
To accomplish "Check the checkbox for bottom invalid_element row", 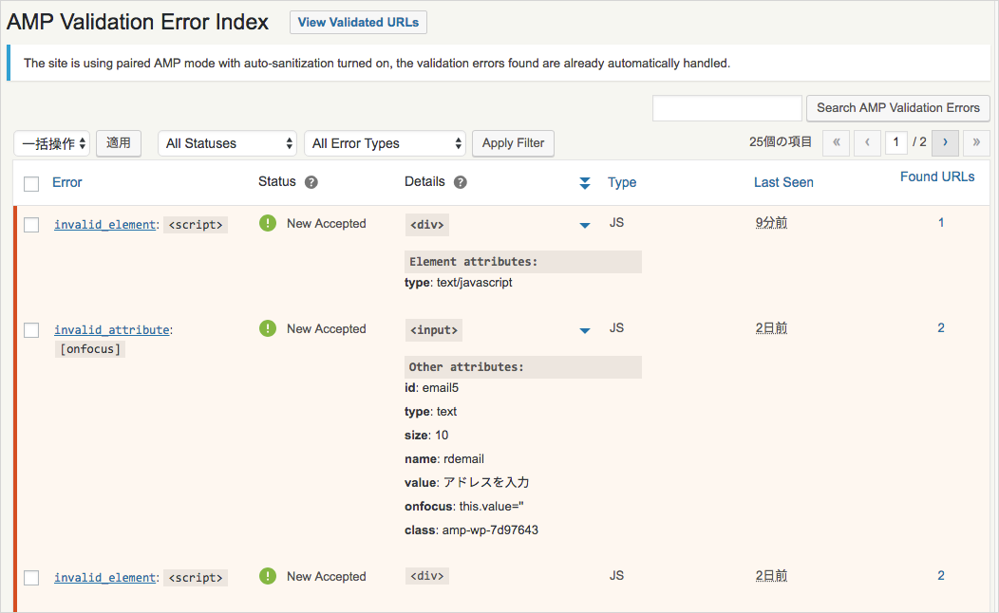I will coord(31,578).
